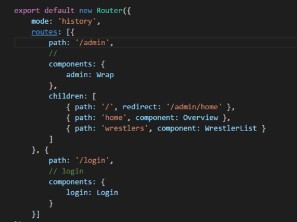This screenshot has width=297, height=222.
Task: Click the 'Overview' component name
Action: [200, 118]
